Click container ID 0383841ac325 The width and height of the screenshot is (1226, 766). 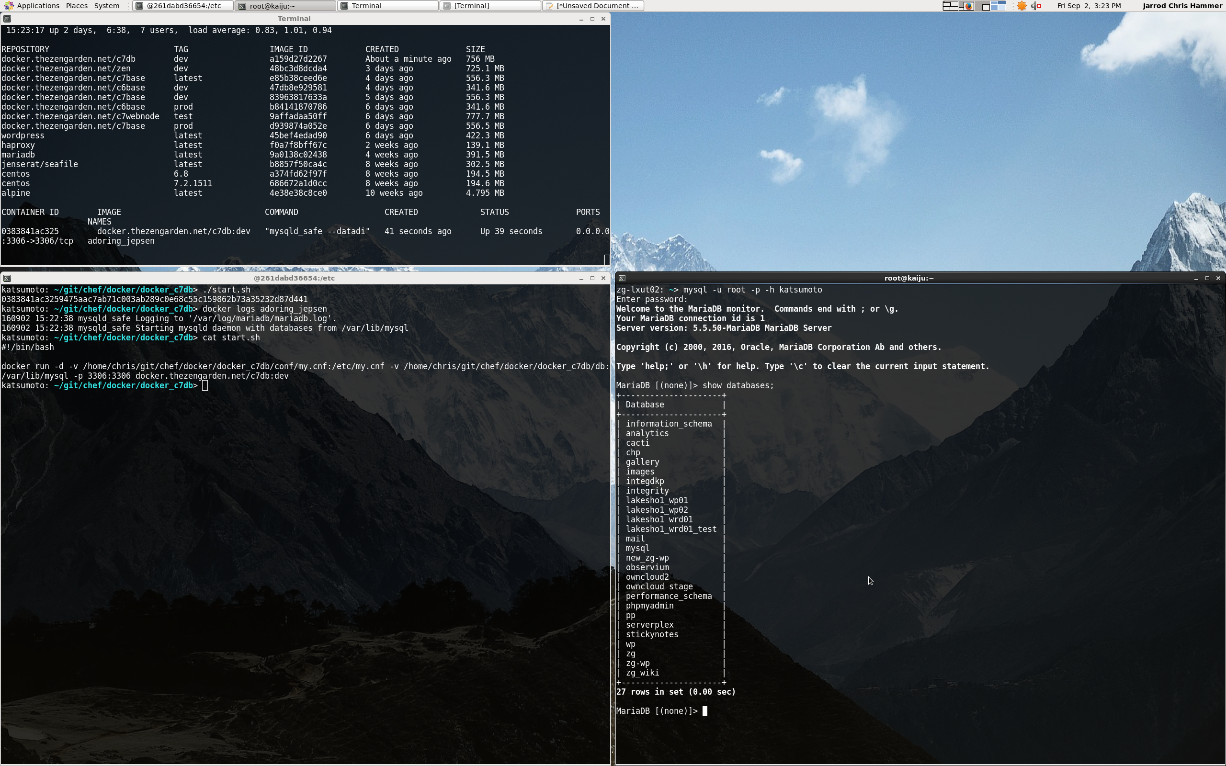[30, 232]
